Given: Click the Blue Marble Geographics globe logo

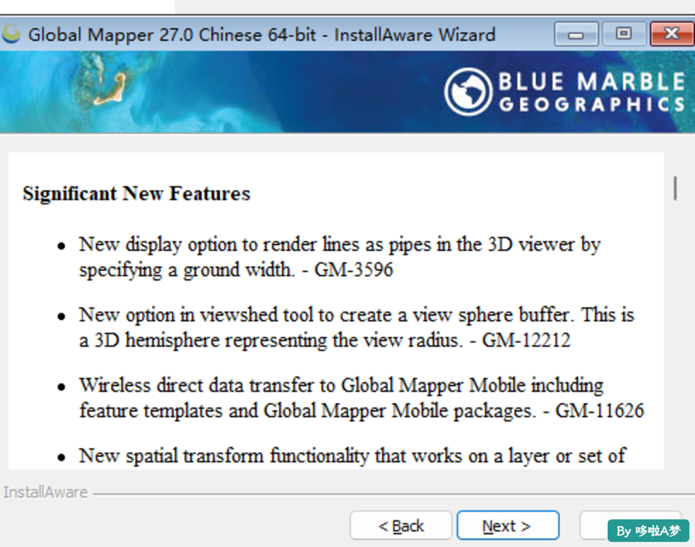Looking at the screenshot, I should (467, 92).
